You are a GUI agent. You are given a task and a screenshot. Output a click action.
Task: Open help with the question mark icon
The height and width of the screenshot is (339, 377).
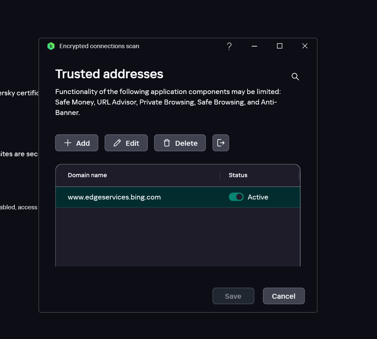pos(229,46)
